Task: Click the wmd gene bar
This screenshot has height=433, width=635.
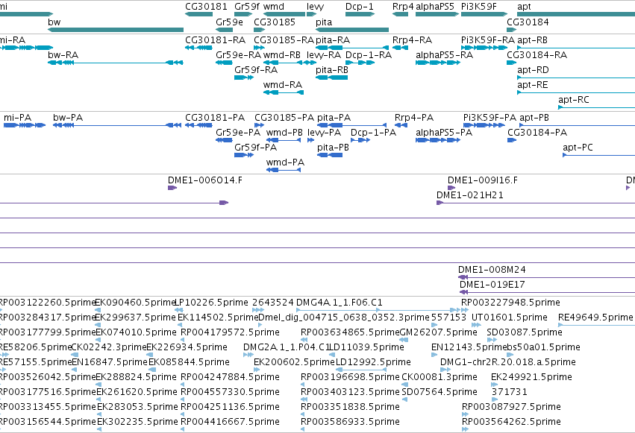Action: 284,14
